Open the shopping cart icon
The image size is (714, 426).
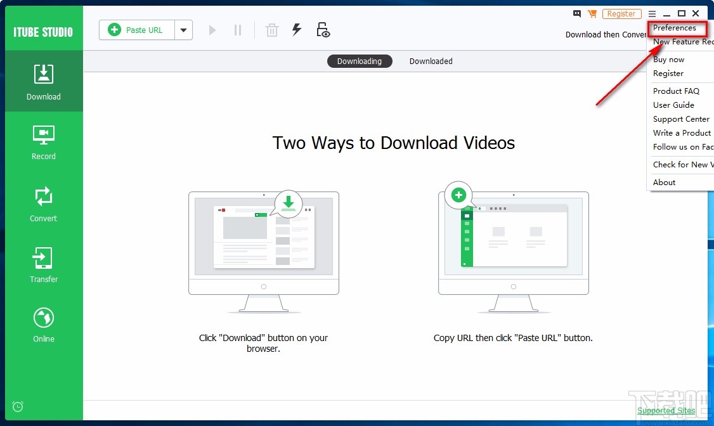tap(593, 13)
